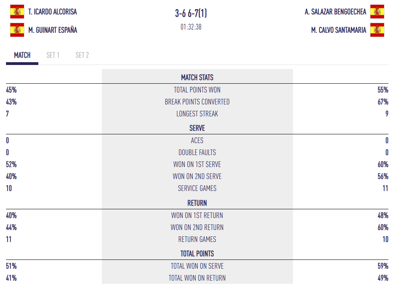Click the match duration 01:32:38
The height and width of the screenshot is (287, 394).
(x=191, y=27)
